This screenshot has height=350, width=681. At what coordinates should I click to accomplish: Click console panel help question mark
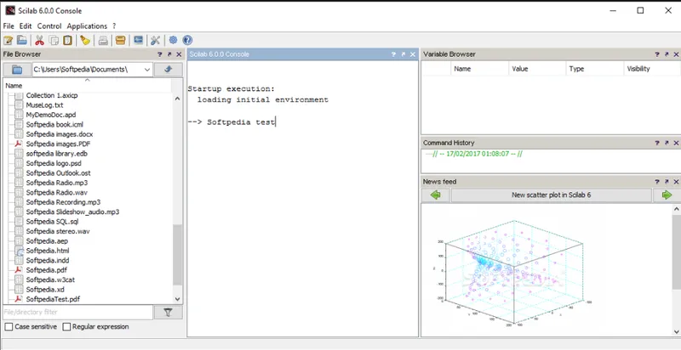point(393,54)
